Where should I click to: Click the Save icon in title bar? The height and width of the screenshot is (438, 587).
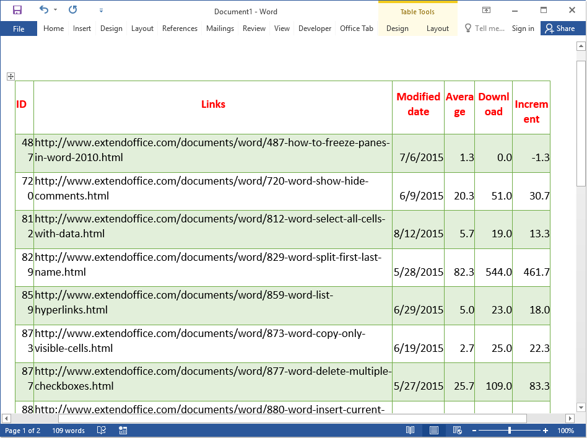coord(17,10)
